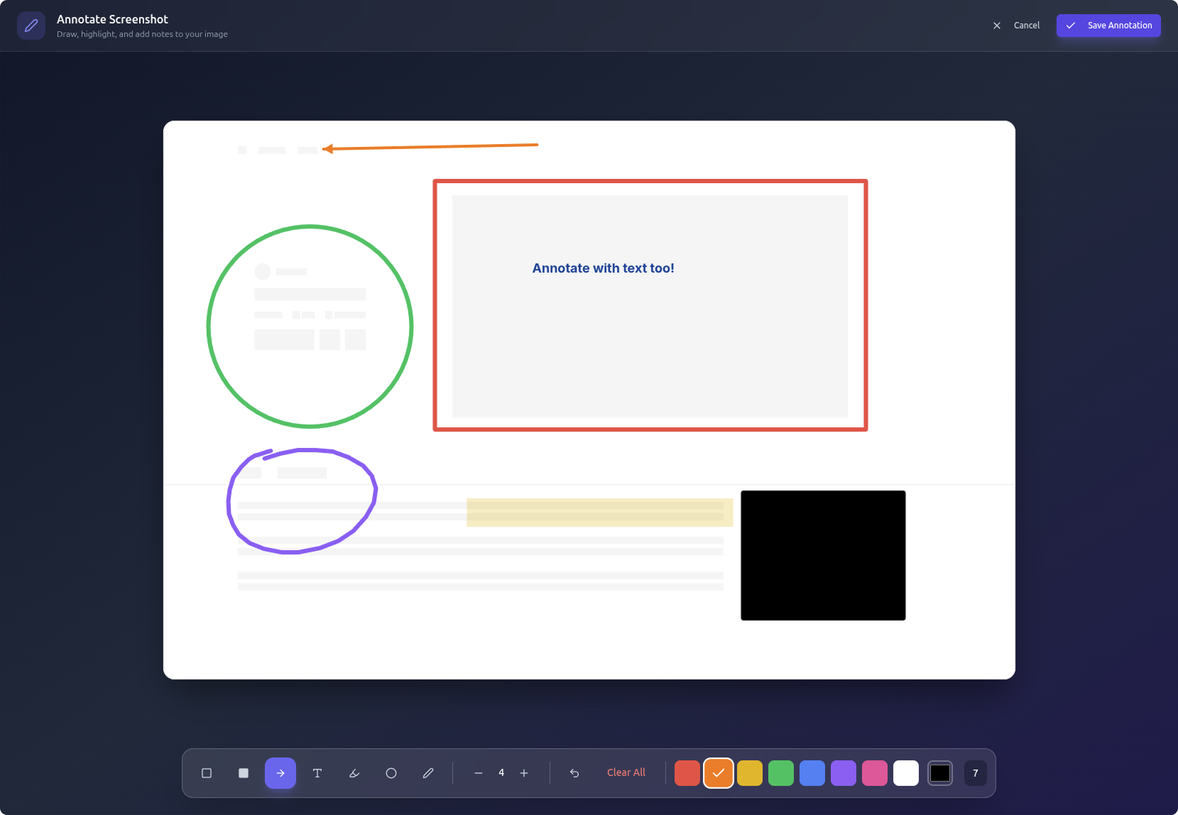1178x815 pixels.
Task: Increase stroke width with the plus stepper
Action: click(x=525, y=773)
